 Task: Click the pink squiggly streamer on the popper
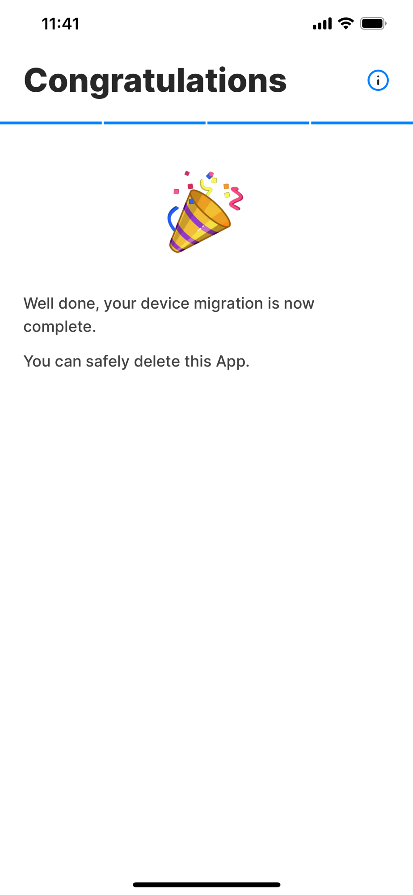tap(236, 199)
